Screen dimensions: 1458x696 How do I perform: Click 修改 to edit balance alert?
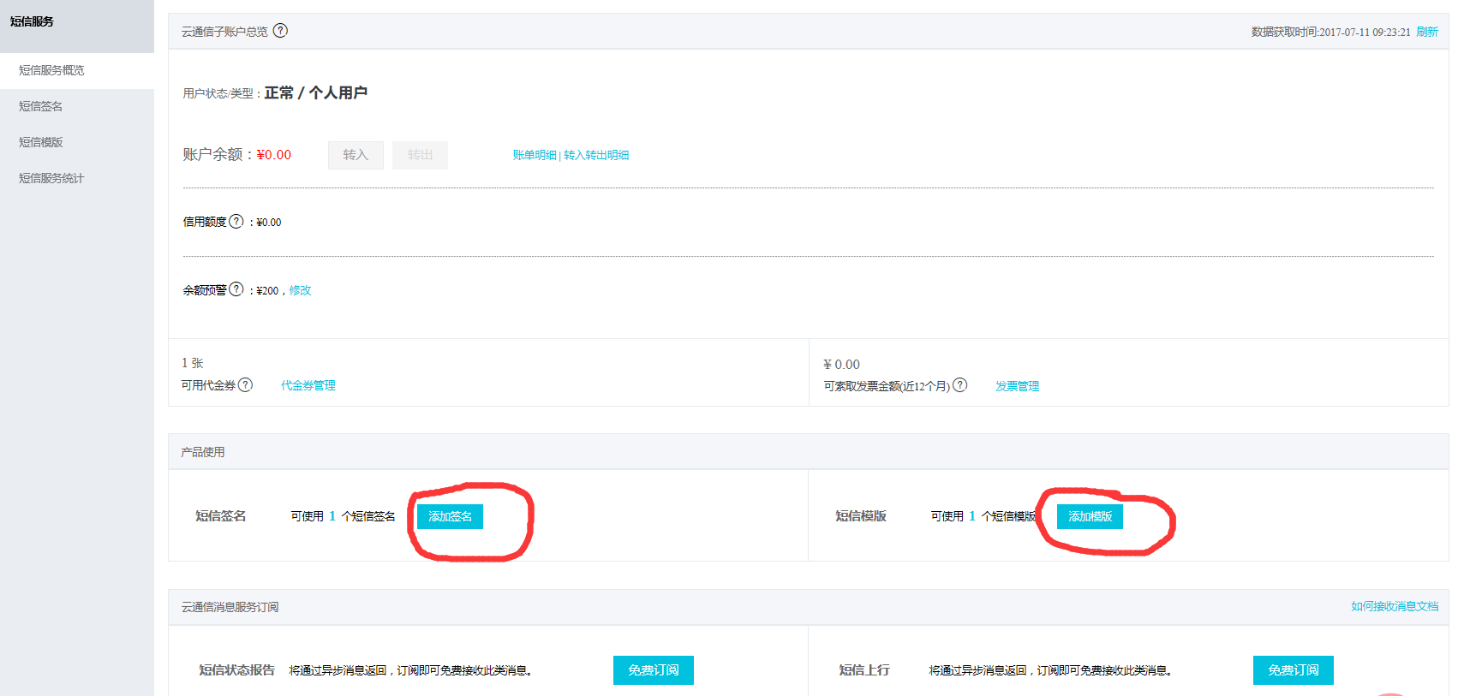(300, 290)
